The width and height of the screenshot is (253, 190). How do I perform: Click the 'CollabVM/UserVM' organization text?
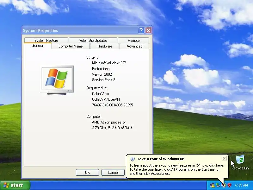coord(106,99)
